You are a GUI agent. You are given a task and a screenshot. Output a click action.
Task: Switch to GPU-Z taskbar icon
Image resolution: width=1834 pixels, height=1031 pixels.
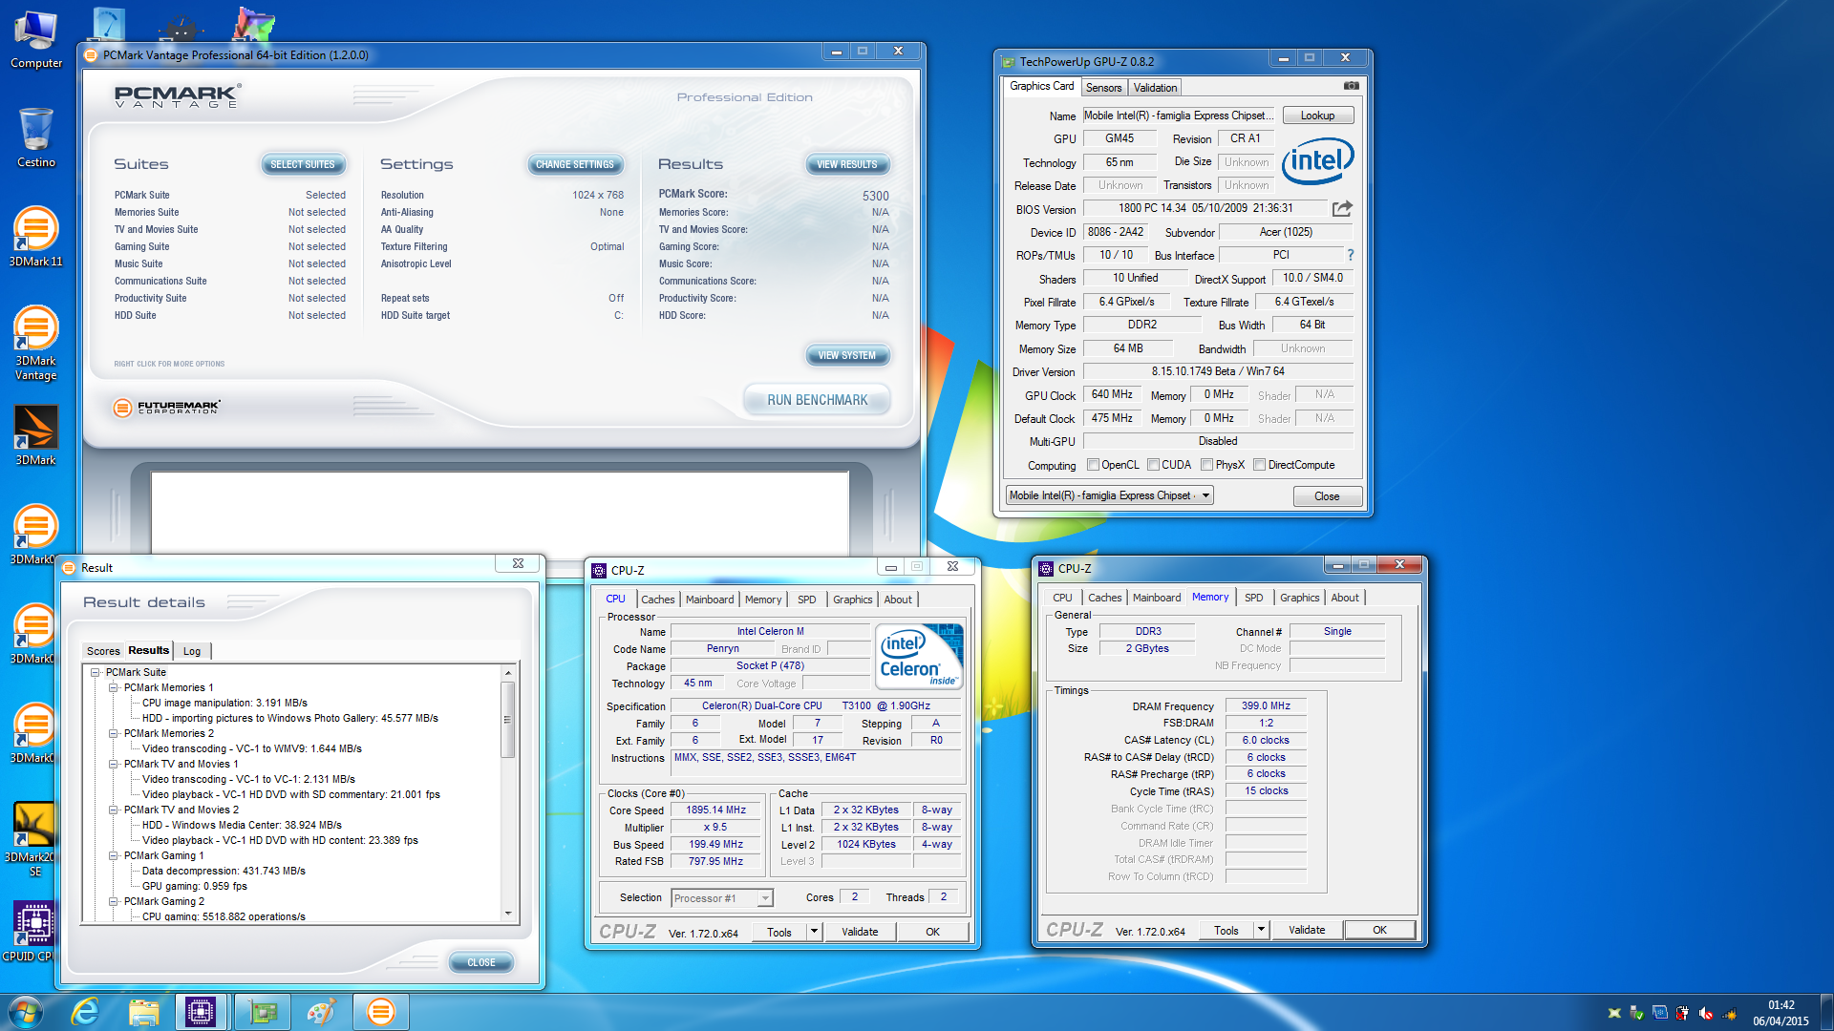pos(262,1012)
